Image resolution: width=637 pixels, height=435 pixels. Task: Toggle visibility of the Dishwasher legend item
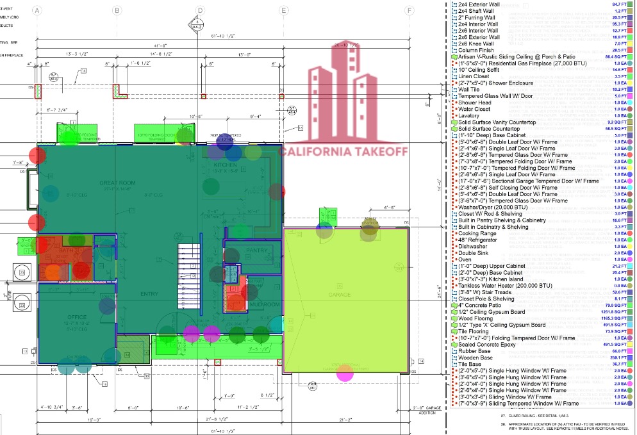454,246
